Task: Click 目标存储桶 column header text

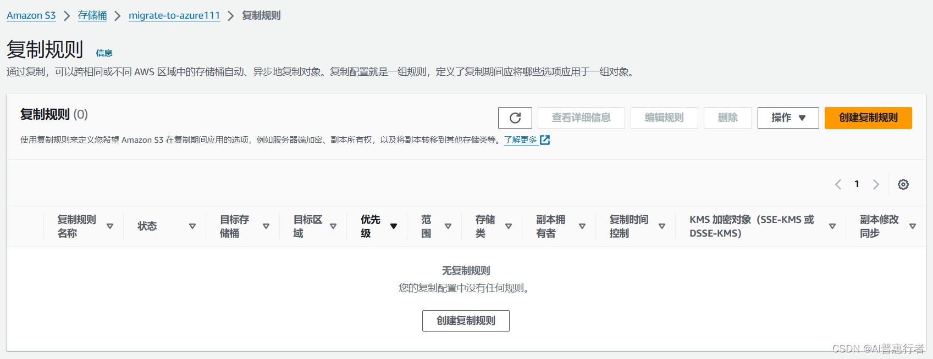Action: (234, 226)
